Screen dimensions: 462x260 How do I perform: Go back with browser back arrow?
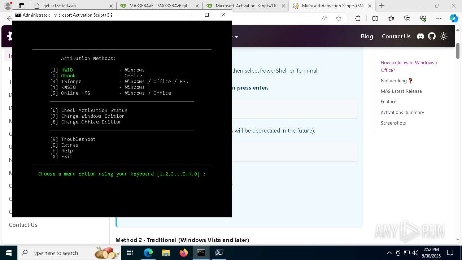[9, 18]
